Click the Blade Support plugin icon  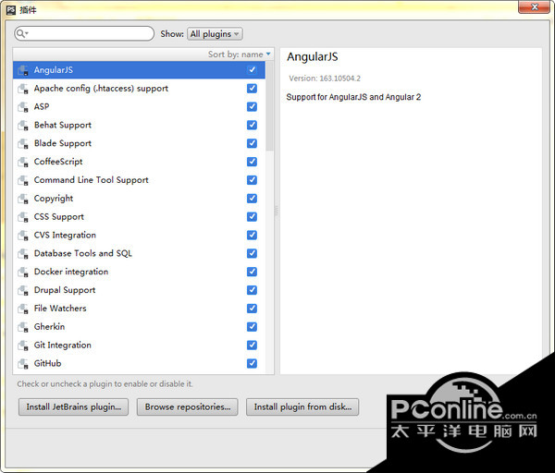point(23,144)
